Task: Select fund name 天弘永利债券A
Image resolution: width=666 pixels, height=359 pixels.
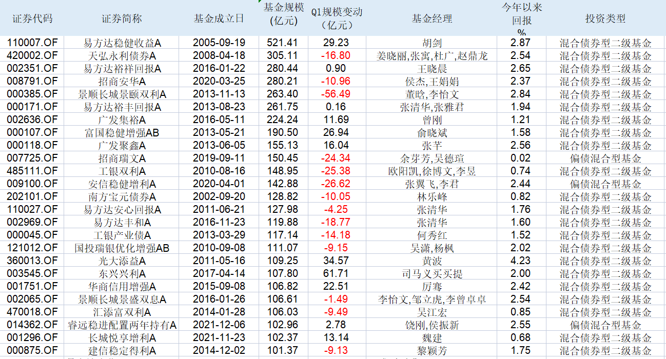Action: click(122, 56)
